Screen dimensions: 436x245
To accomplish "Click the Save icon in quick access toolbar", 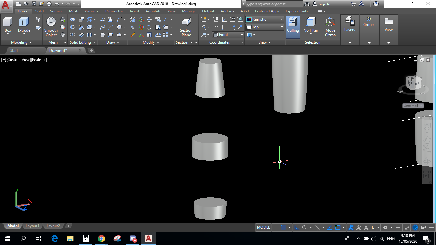I will coord(34,4).
